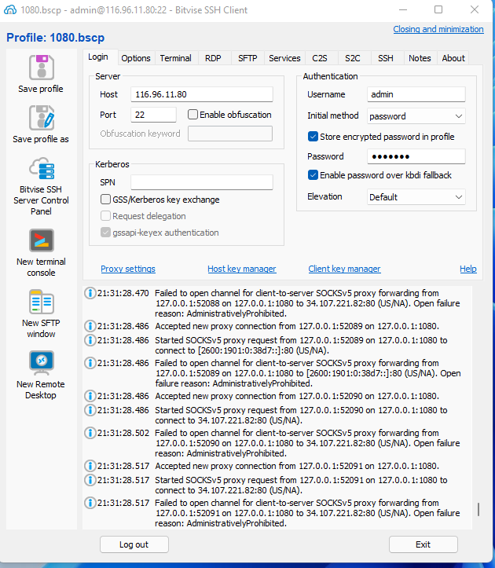Focus the Username field

click(416, 94)
